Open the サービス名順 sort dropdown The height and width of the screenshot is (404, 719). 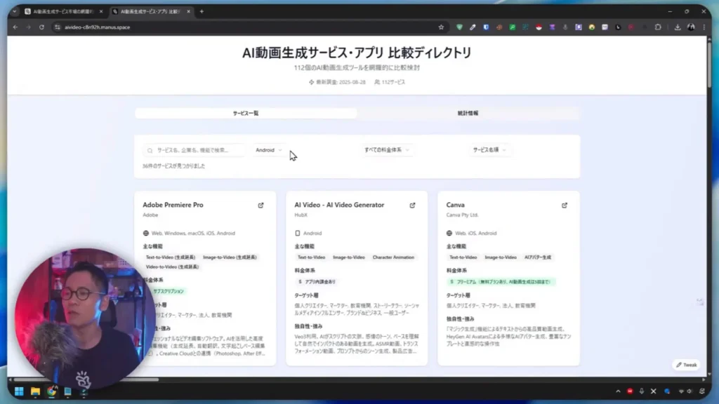(x=489, y=150)
